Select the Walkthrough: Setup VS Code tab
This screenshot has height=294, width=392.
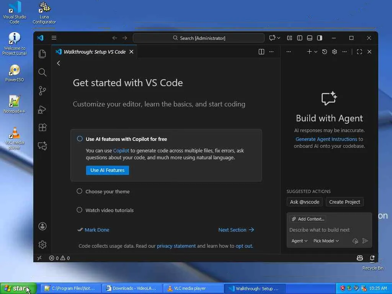[x=94, y=52]
